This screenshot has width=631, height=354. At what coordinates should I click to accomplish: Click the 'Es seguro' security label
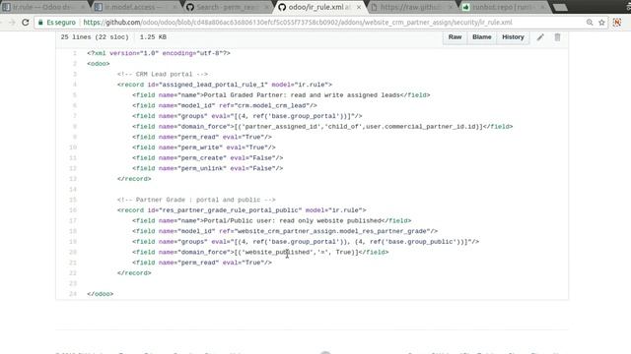[61, 23]
